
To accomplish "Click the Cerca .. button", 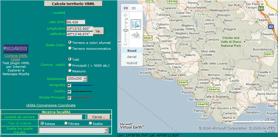I will point(98,117).
